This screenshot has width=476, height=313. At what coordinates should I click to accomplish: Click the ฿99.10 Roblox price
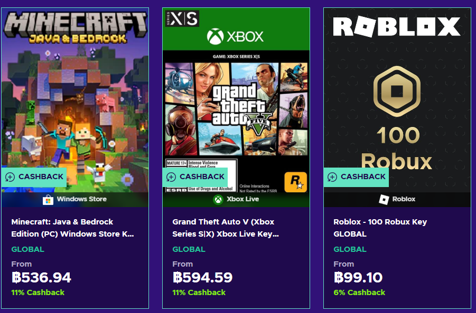pyautogui.click(x=358, y=278)
